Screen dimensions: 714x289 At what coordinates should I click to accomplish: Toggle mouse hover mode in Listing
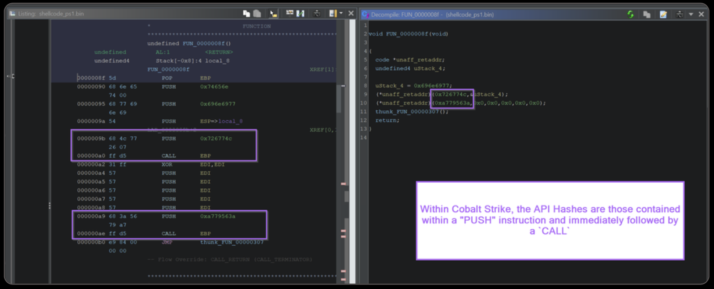[x=273, y=14]
